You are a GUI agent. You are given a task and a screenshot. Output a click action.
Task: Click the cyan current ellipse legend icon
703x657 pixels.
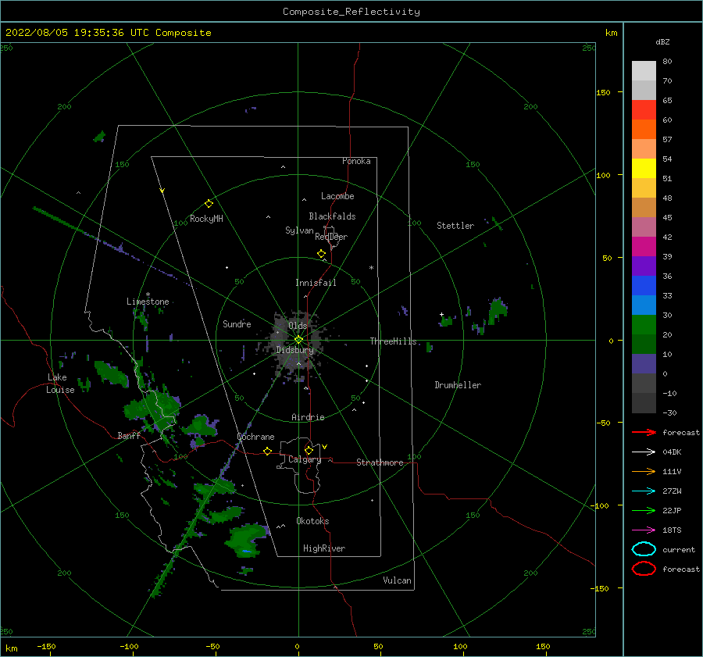(x=644, y=549)
